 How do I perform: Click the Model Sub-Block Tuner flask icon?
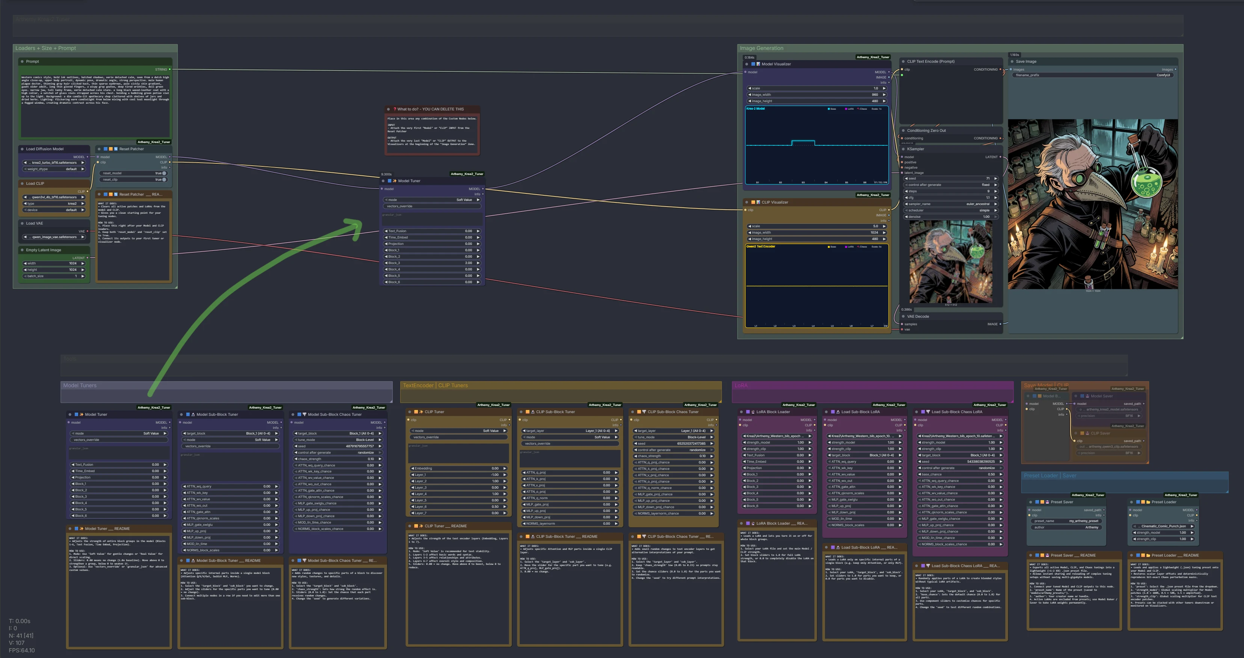click(193, 415)
